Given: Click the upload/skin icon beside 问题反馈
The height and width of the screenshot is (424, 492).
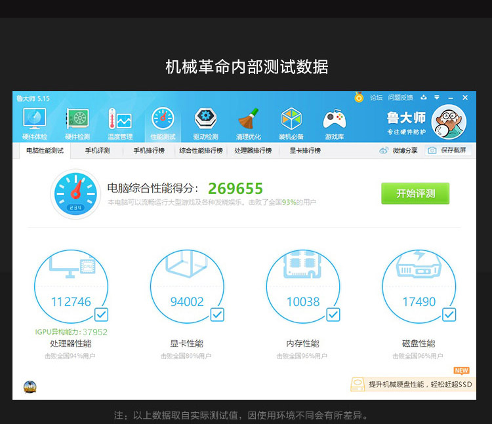Looking at the screenshot, I should point(424,98).
